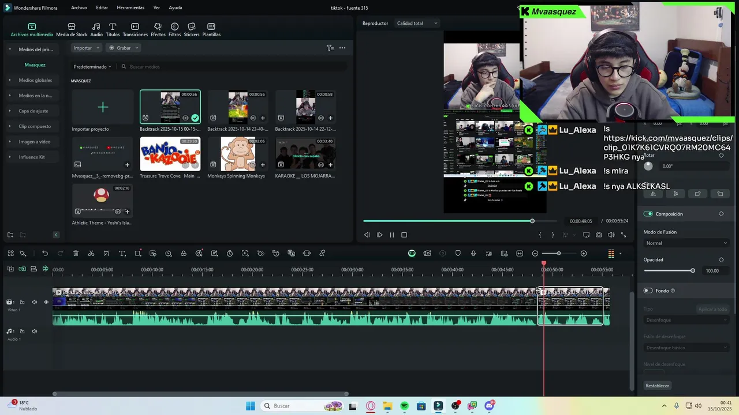Open the audio mixer icon above timeline

(x=489, y=254)
